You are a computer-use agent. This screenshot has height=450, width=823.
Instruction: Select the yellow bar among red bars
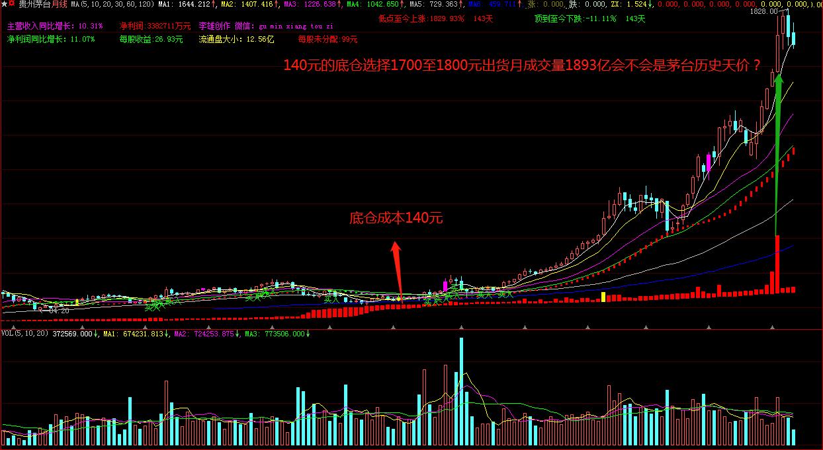pos(603,297)
